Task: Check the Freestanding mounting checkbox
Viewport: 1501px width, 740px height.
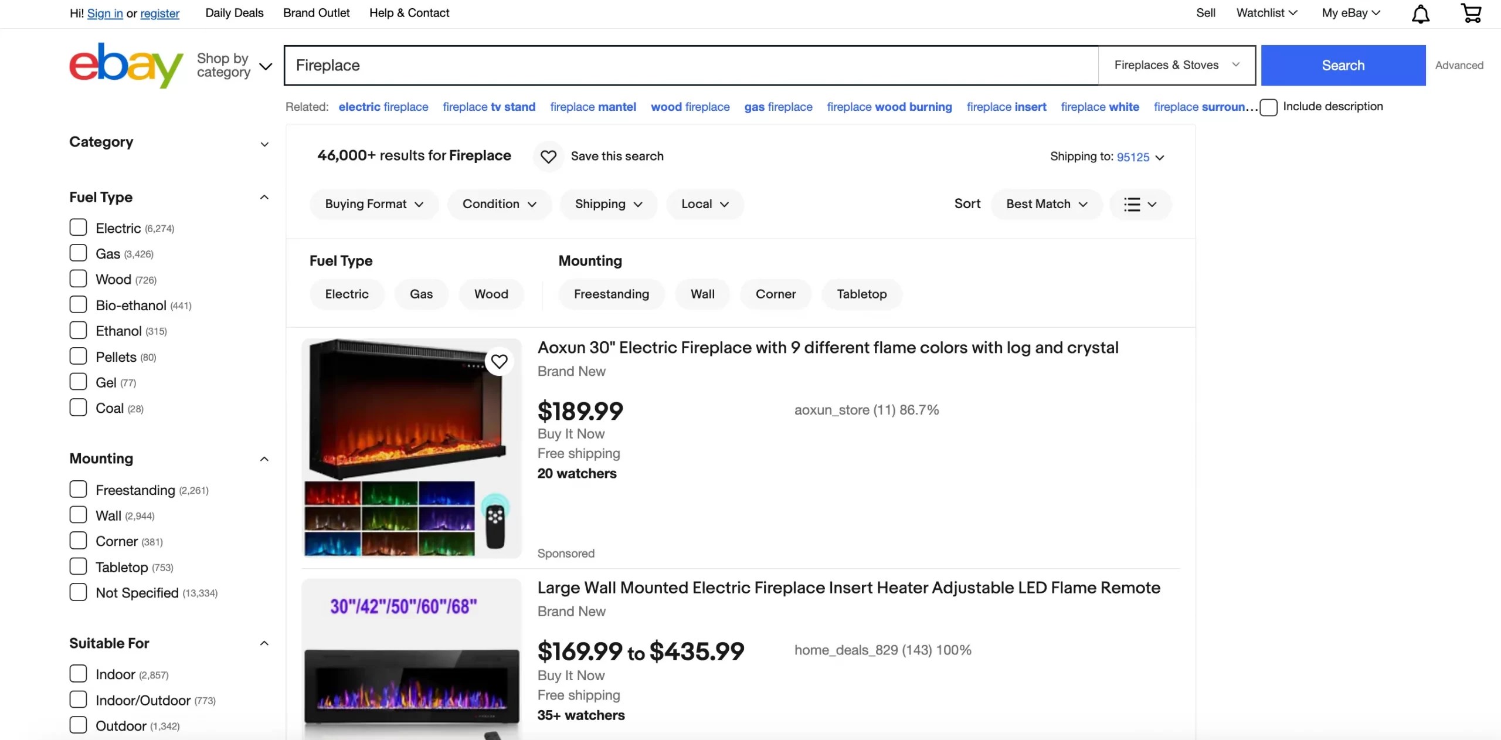Action: pyautogui.click(x=77, y=489)
